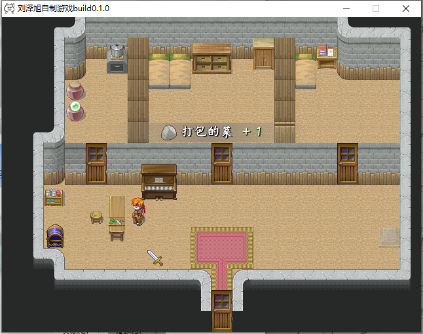Click the 打包的菜 +1 notification text

click(x=222, y=132)
